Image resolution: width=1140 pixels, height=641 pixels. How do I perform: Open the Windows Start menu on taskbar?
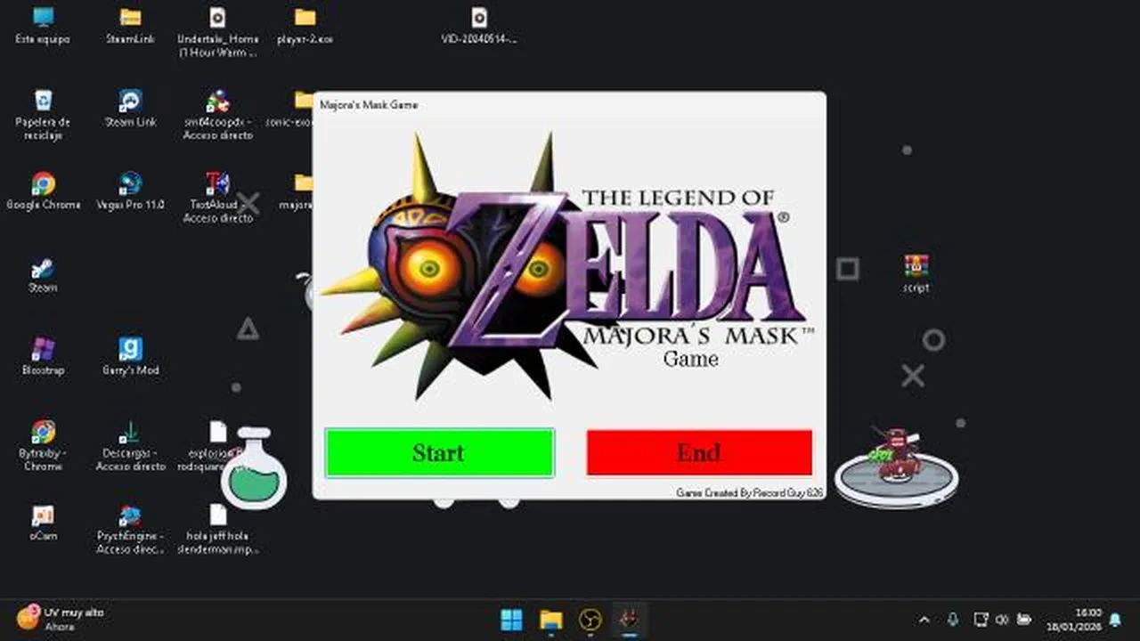(511, 620)
